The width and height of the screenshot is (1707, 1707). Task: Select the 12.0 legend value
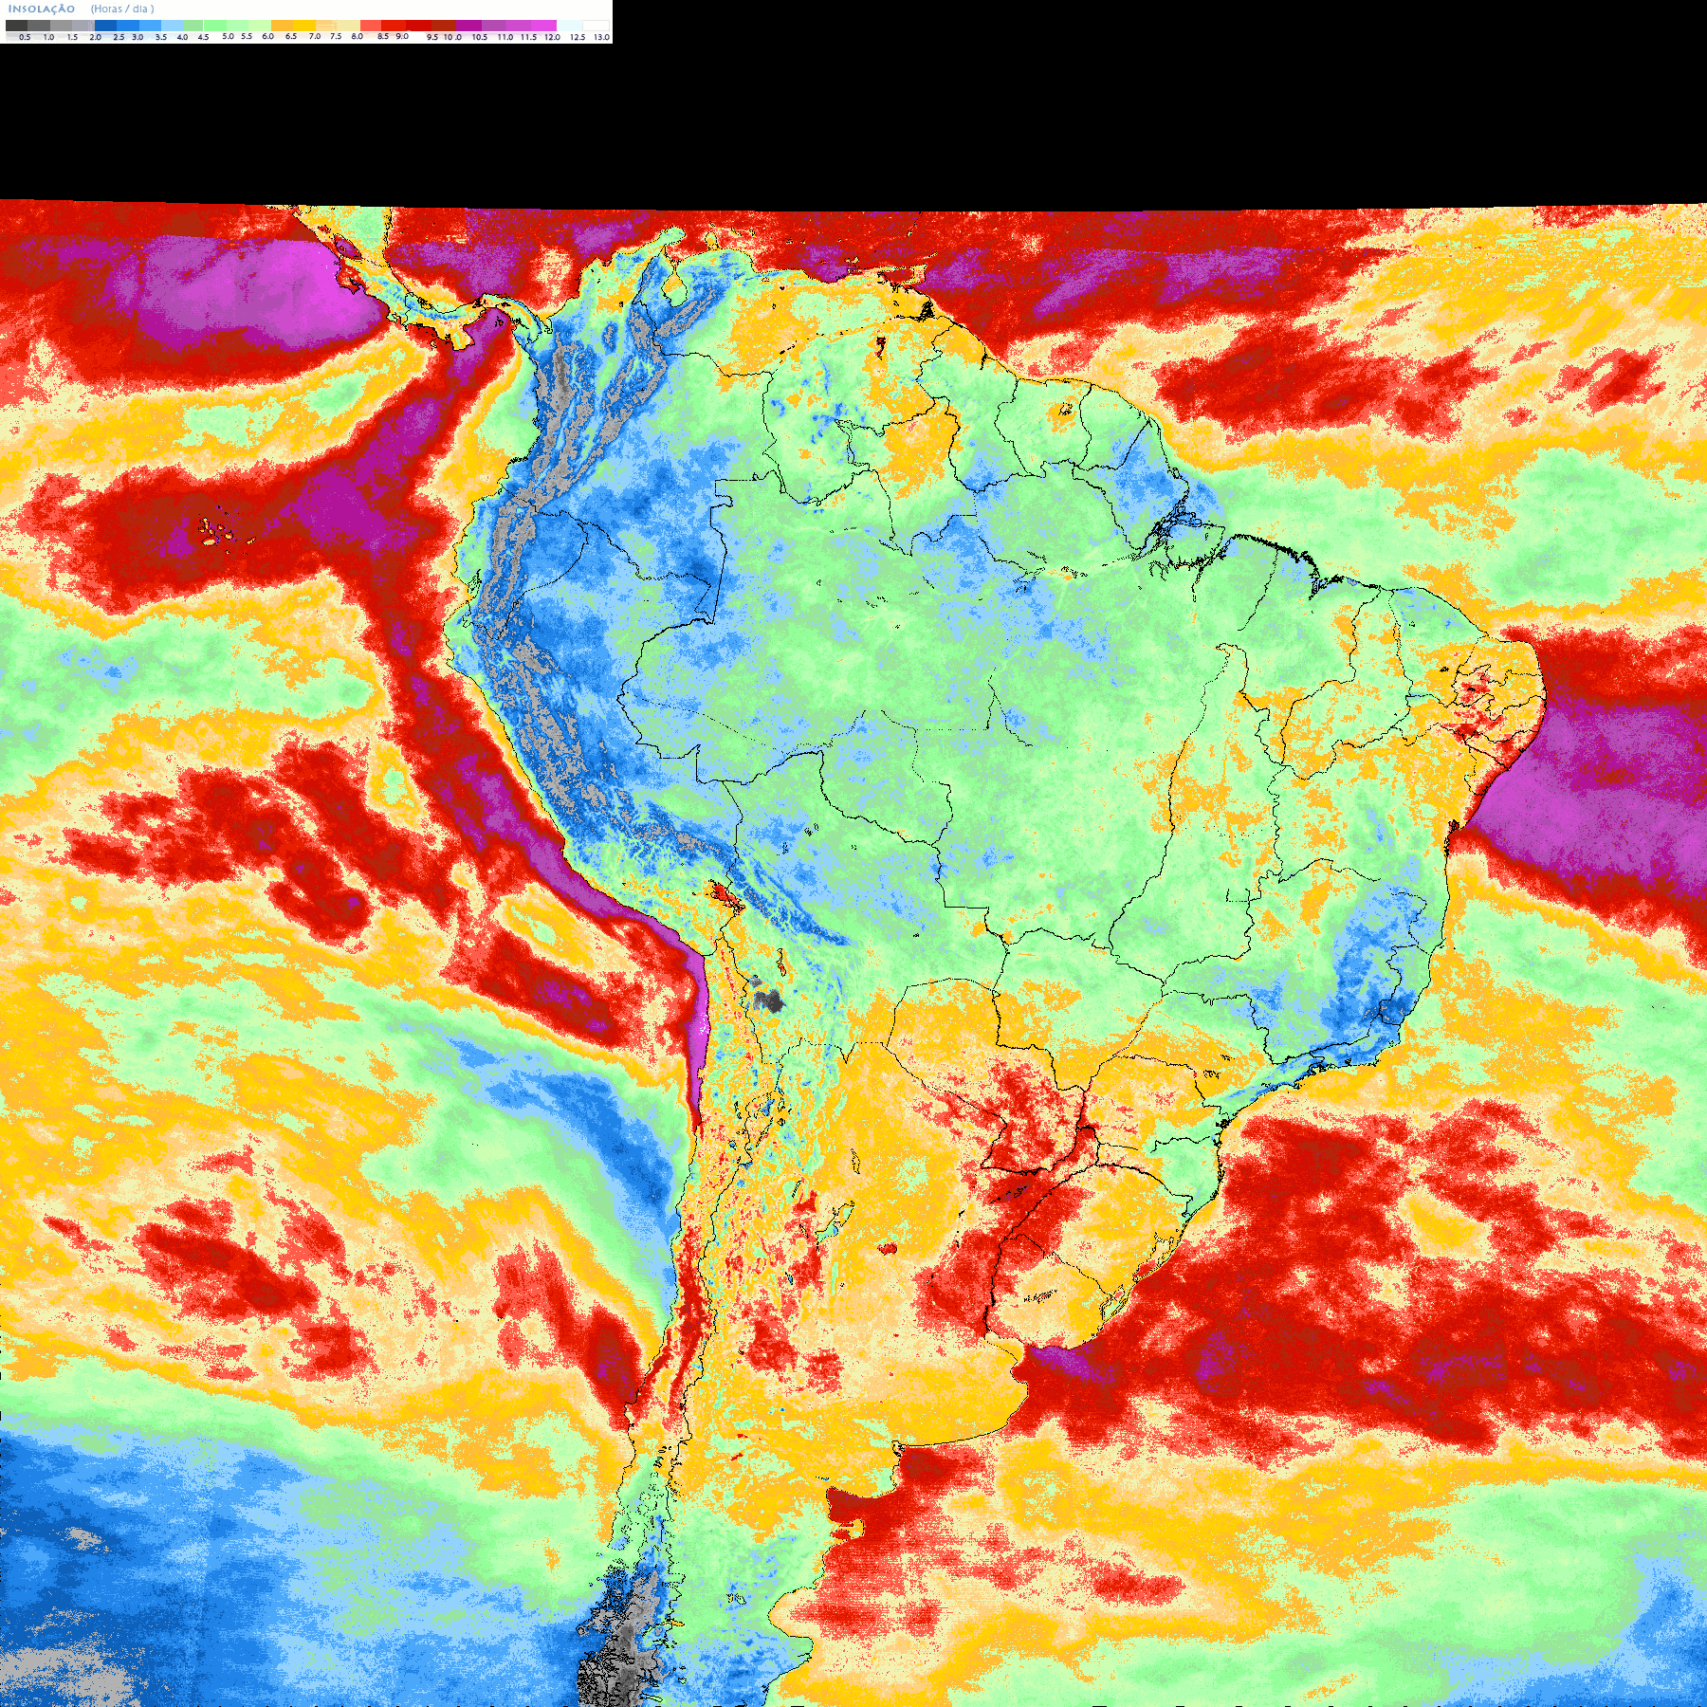[x=552, y=37]
